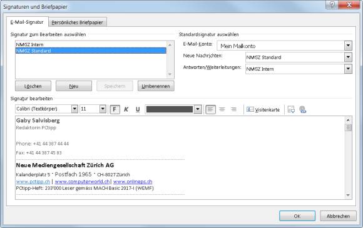Align signature text right
Image resolution: width=363 pixels, height=228 pixels.
click(x=233, y=109)
